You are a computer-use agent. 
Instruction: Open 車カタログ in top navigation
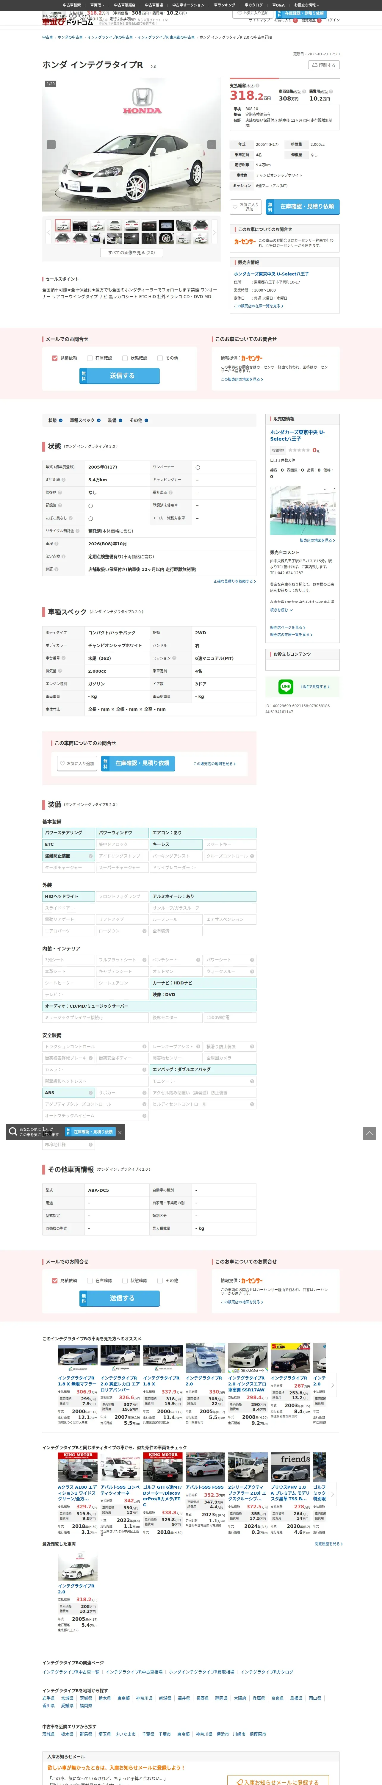point(254,5)
